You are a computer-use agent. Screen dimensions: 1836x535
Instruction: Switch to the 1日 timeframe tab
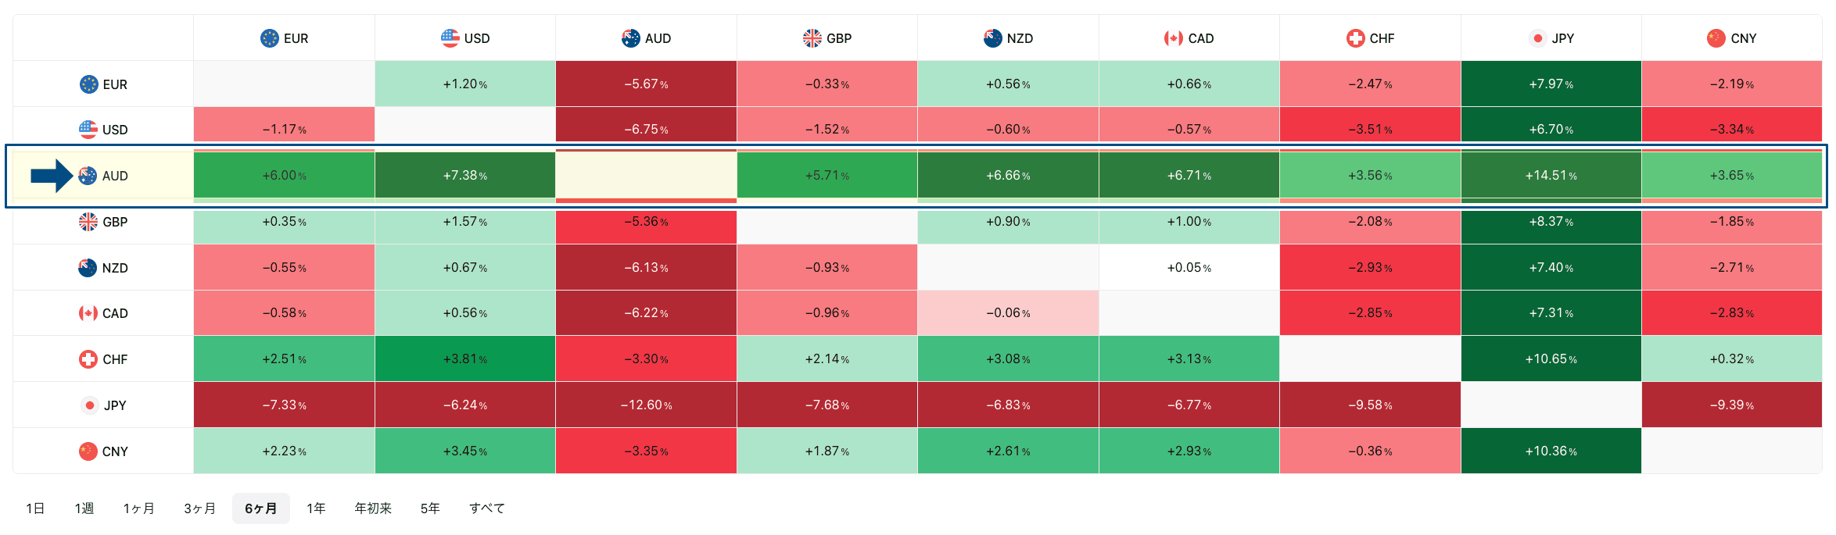pyautogui.click(x=35, y=508)
